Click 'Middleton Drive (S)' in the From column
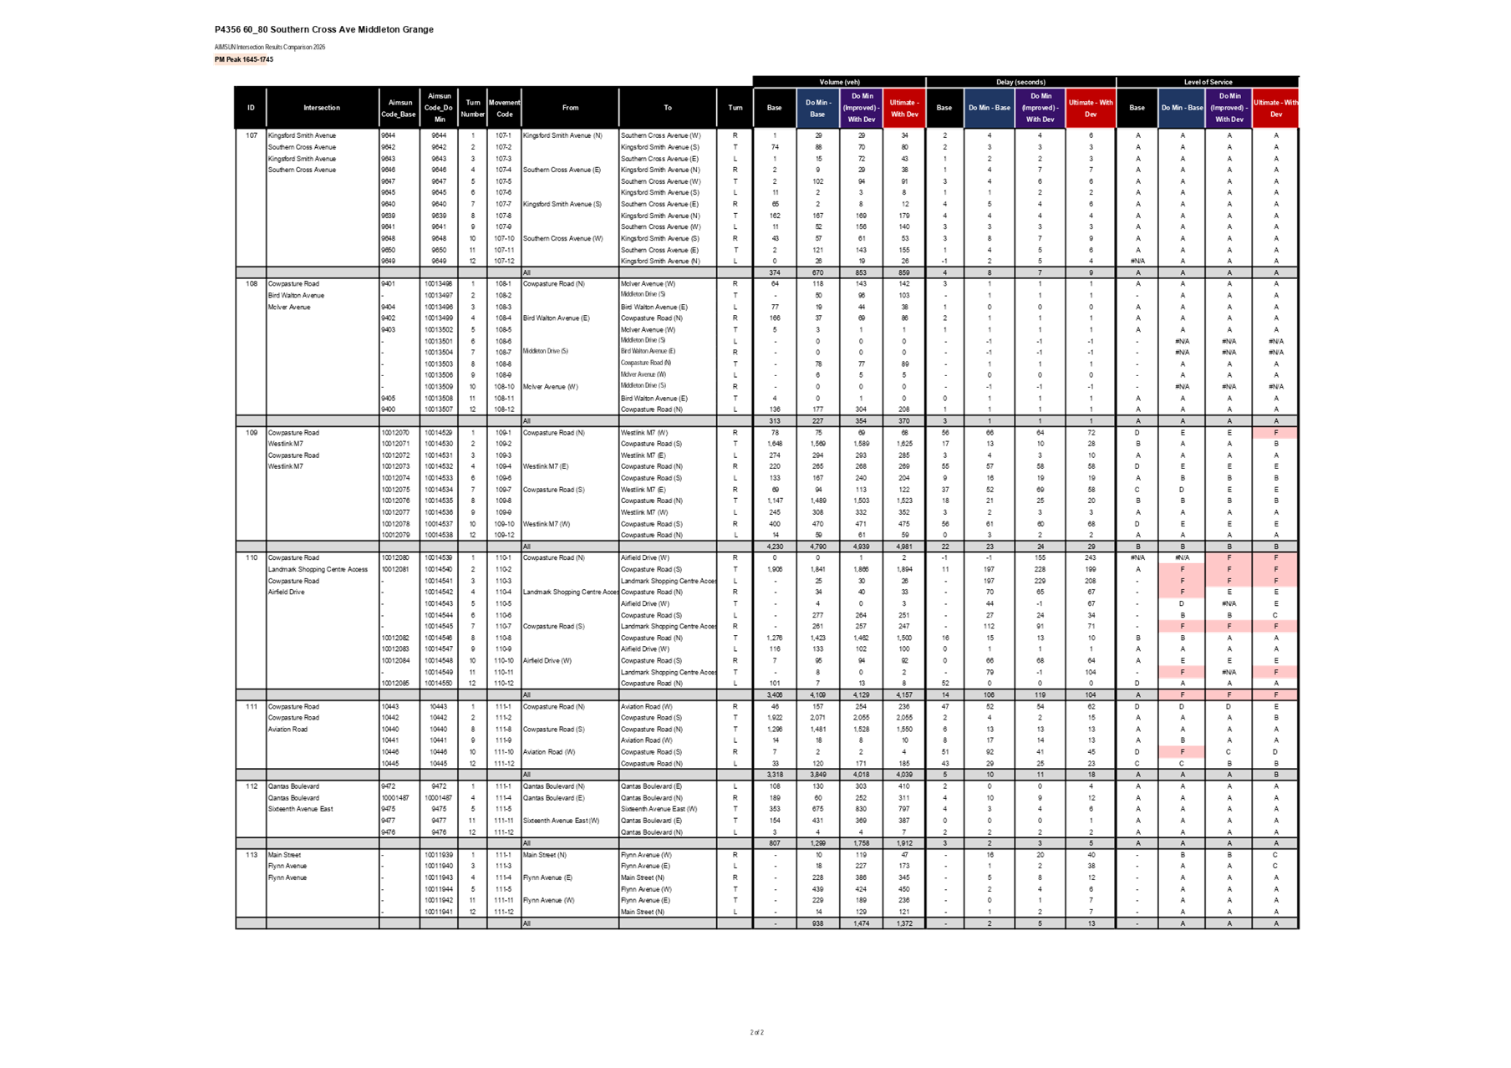1511x1068 pixels. coord(546,351)
